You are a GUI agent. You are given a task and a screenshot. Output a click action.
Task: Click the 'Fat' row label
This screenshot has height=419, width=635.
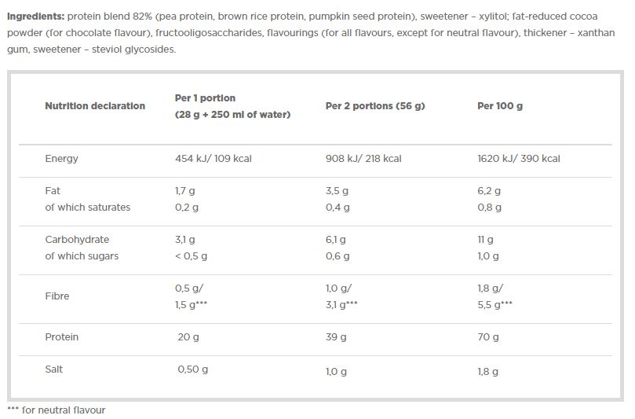click(x=53, y=191)
